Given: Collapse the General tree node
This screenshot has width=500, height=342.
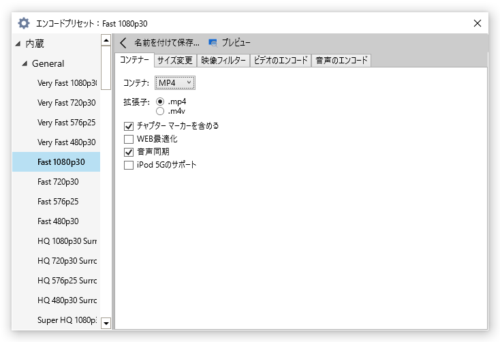Looking at the screenshot, I should (25, 63).
